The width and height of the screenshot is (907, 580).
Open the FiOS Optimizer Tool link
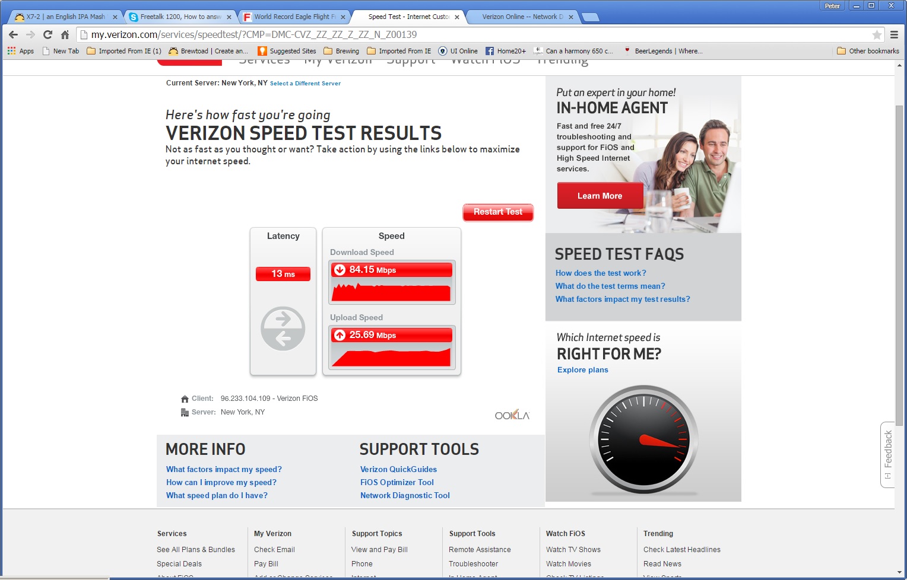coord(397,483)
